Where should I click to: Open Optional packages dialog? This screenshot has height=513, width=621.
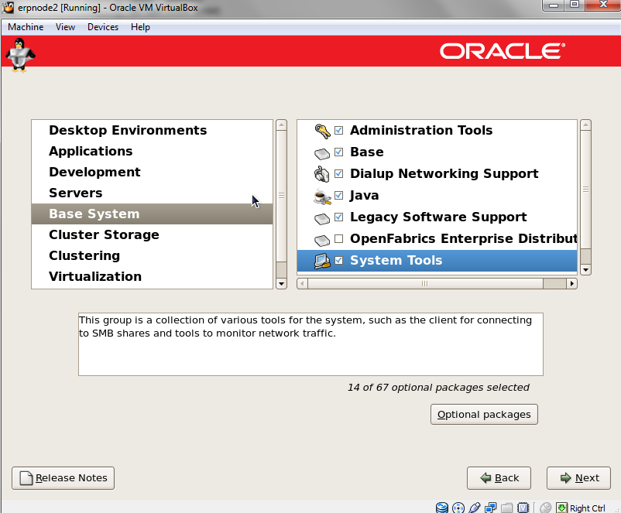click(484, 415)
